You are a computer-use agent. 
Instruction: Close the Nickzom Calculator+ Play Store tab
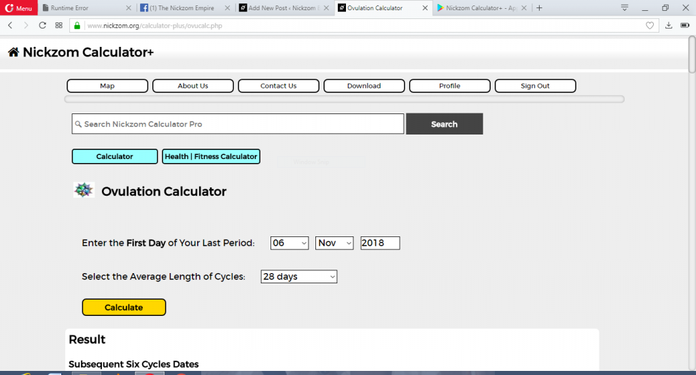(x=524, y=8)
